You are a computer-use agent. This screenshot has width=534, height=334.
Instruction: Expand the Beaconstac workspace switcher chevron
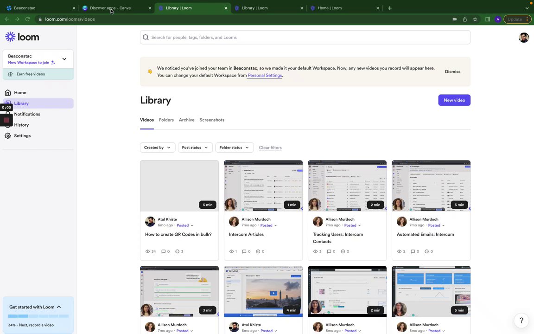coord(64,59)
